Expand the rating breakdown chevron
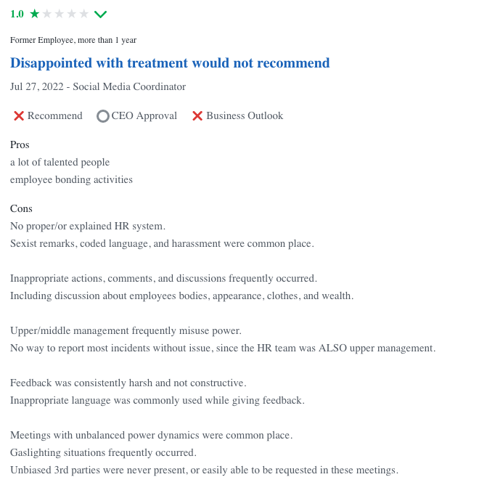487x485 pixels. tap(100, 15)
